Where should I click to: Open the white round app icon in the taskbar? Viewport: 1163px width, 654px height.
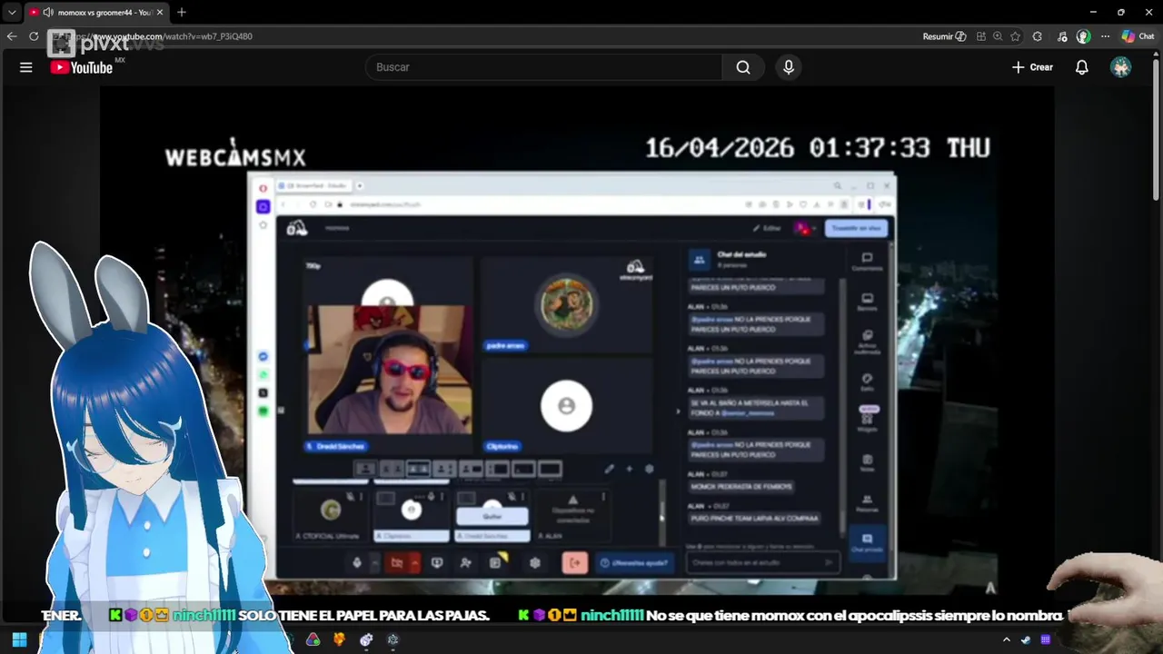point(366,639)
